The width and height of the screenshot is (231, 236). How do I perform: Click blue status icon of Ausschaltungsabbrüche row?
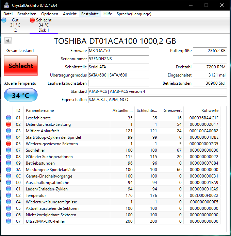pos(9,182)
